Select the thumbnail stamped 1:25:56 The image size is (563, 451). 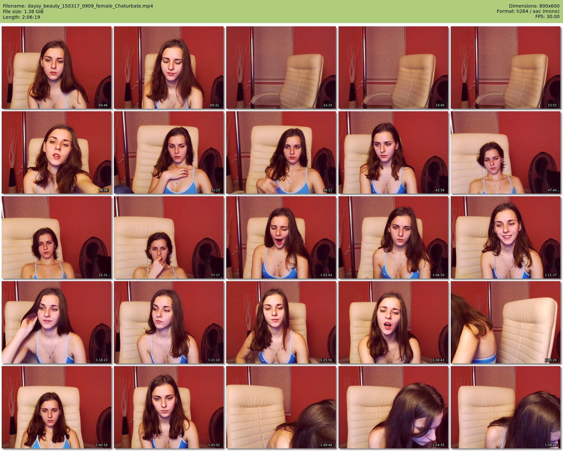281,322
